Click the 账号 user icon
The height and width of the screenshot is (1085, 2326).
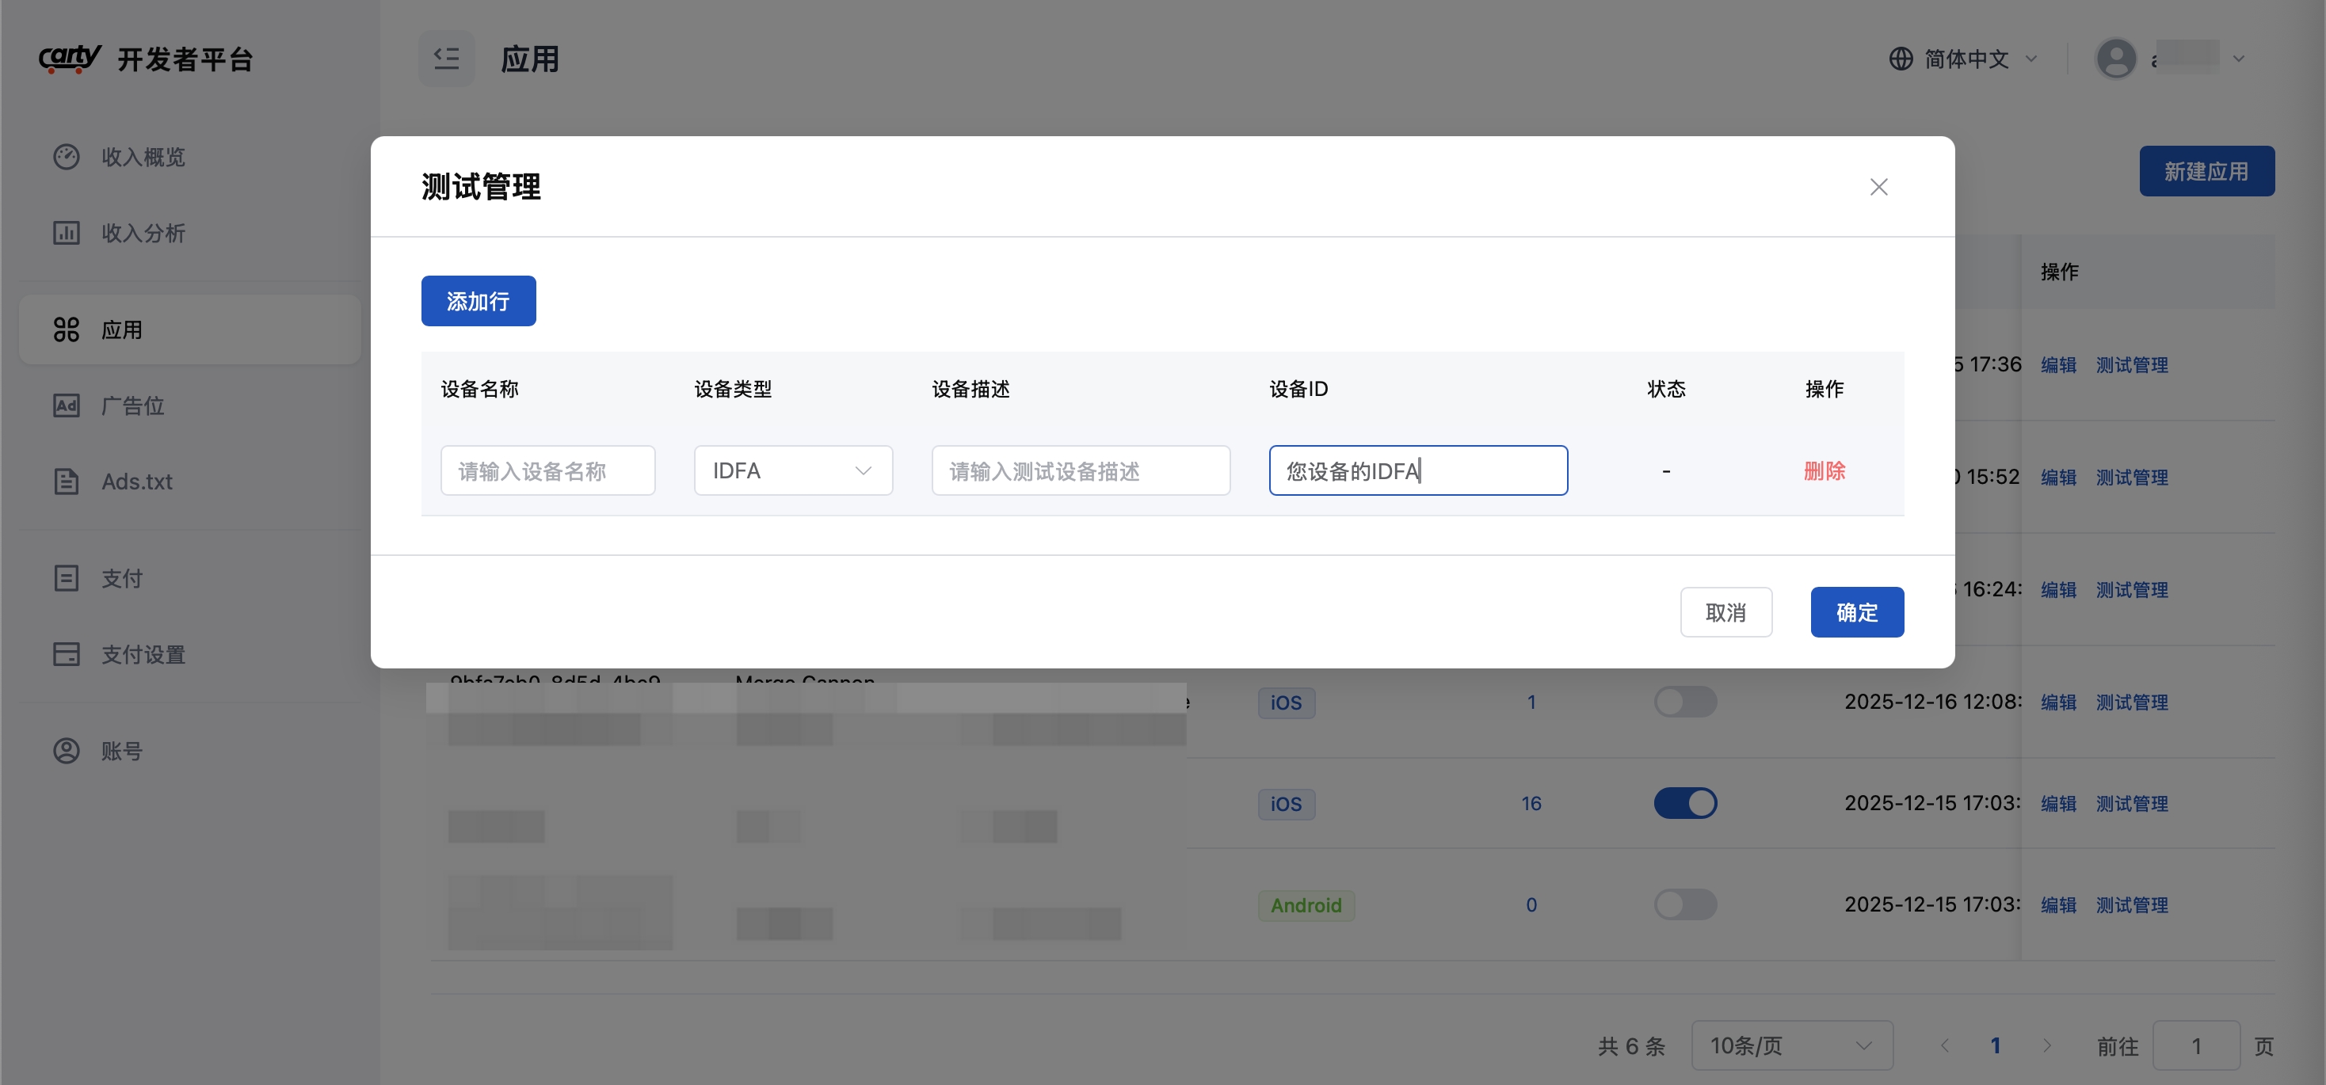click(66, 750)
